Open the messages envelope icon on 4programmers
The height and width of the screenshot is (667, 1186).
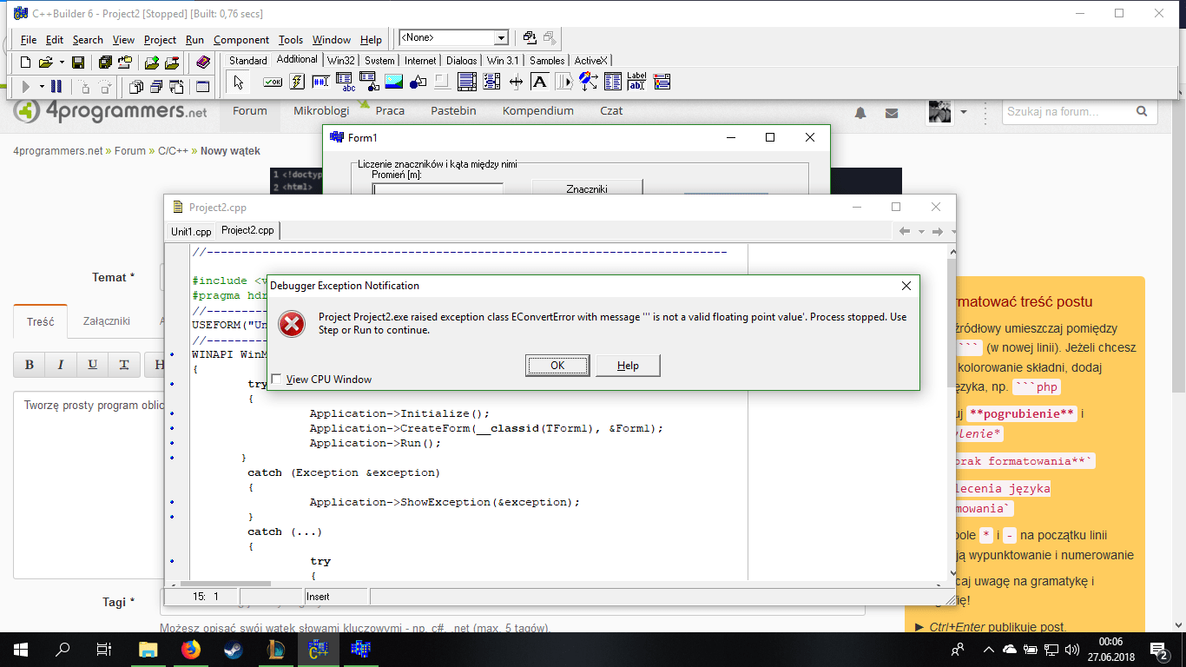pyautogui.click(x=892, y=113)
